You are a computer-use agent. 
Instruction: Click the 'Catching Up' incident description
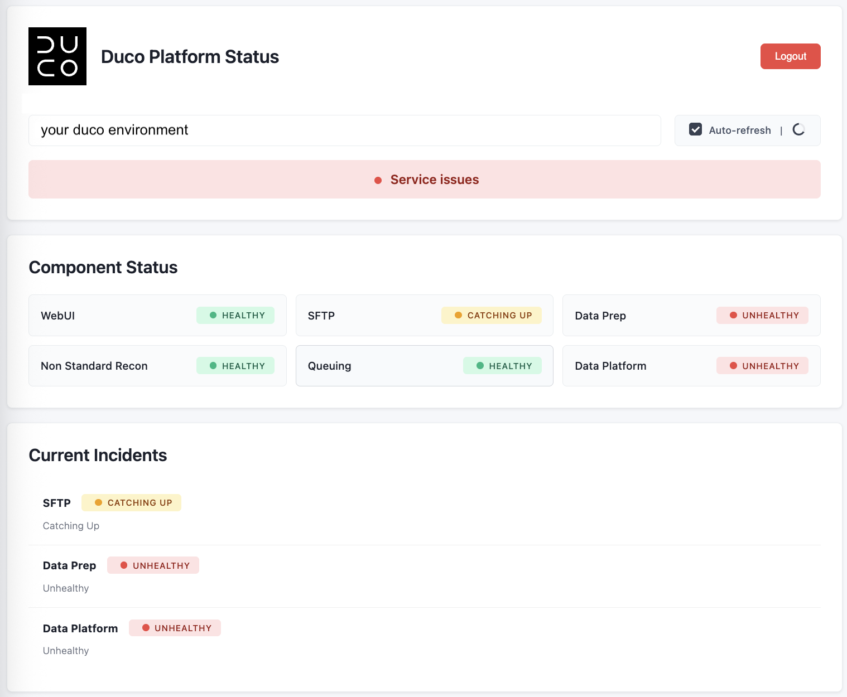click(x=71, y=526)
